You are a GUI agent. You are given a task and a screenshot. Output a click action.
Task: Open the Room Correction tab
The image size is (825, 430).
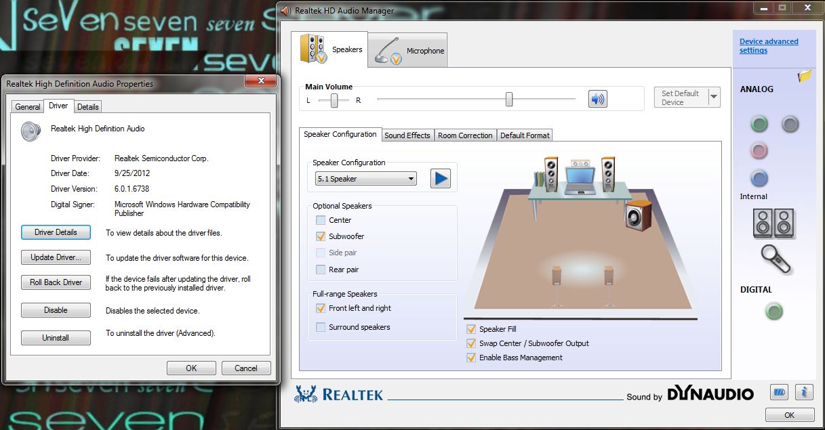pyautogui.click(x=465, y=135)
